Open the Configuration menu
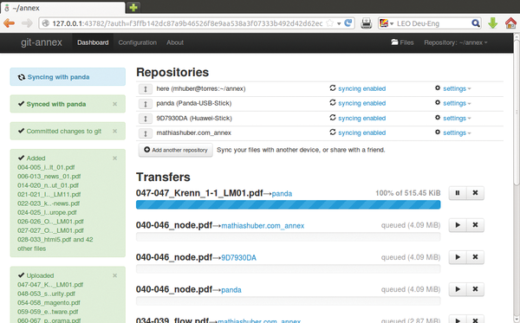Viewport: 520px width, 323px height. 137,42
